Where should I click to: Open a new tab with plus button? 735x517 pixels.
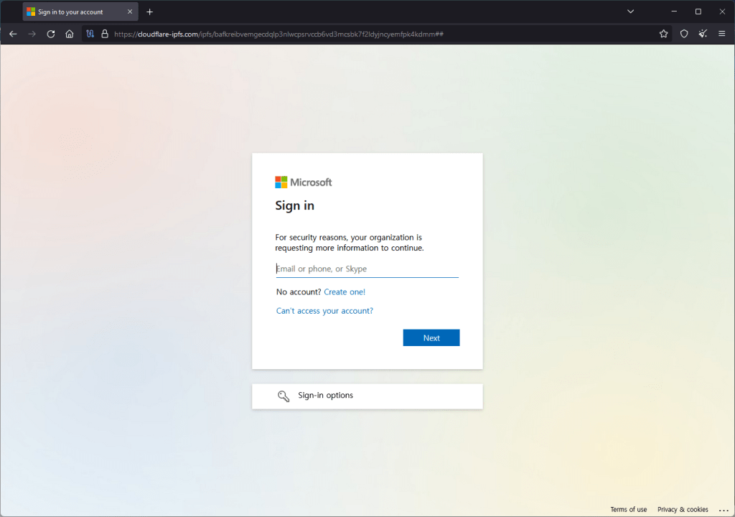pyautogui.click(x=149, y=11)
